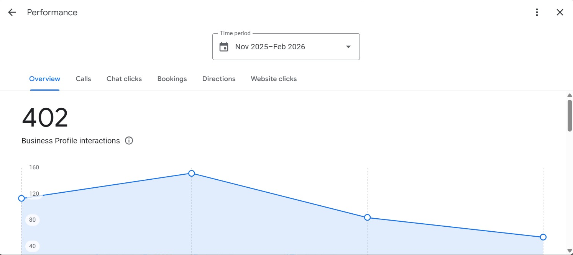This screenshot has height=255, width=573.
Task: Open the three-dot more options menu
Action: [x=537, y=12]
